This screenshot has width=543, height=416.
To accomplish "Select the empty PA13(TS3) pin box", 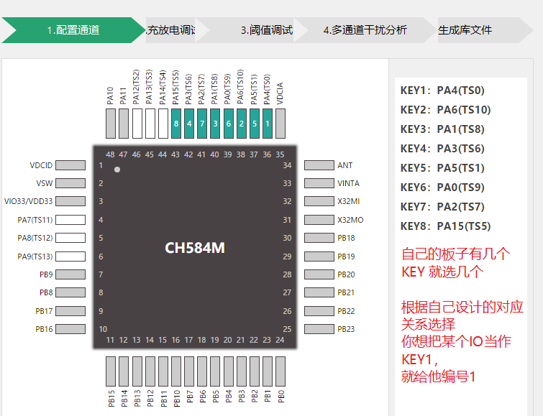I will pyautogui.click(x=150, y=124).
